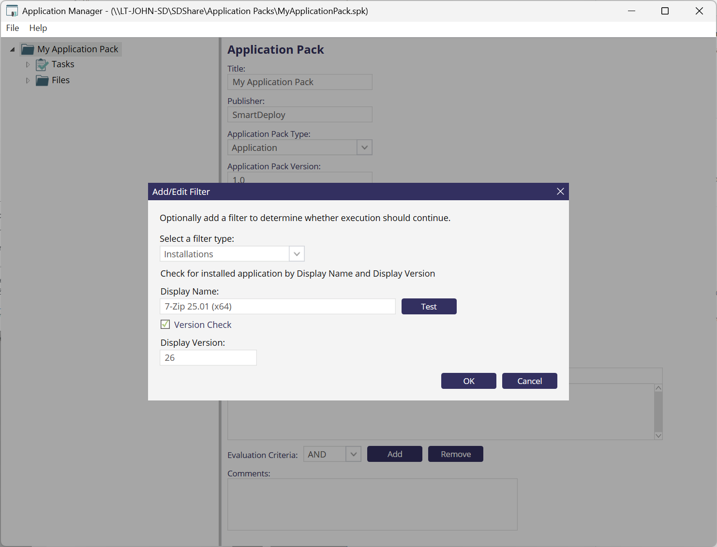This screenshot has width=717, height=547.
Task: Open the Application Pack Type dropdown
Action: click(x=364, y=148)
